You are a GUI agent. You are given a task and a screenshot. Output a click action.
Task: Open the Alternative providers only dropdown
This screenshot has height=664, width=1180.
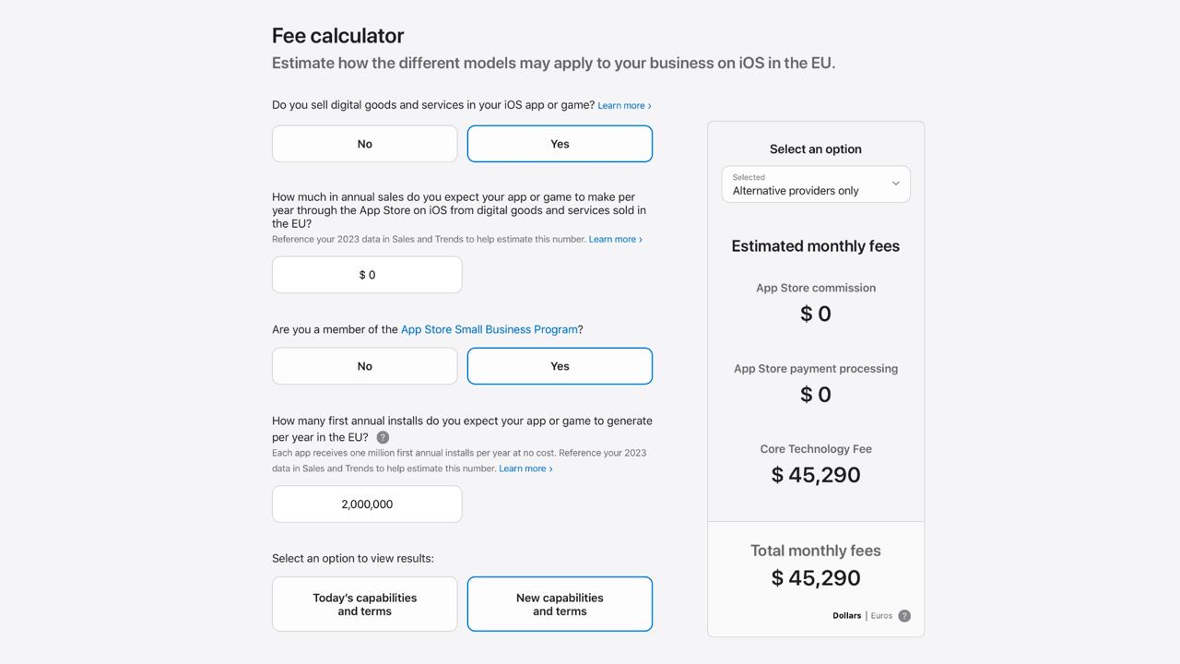point(816,184)
